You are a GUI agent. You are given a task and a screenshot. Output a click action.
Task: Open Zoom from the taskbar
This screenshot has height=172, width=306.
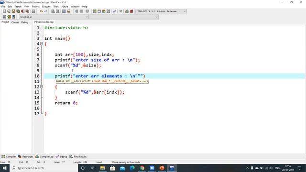(x=152, y=168)
